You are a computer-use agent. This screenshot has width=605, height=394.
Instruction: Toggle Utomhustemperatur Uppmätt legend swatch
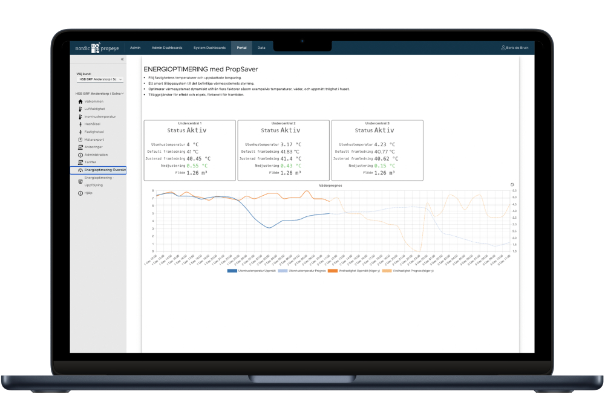(x=232, y=271)
